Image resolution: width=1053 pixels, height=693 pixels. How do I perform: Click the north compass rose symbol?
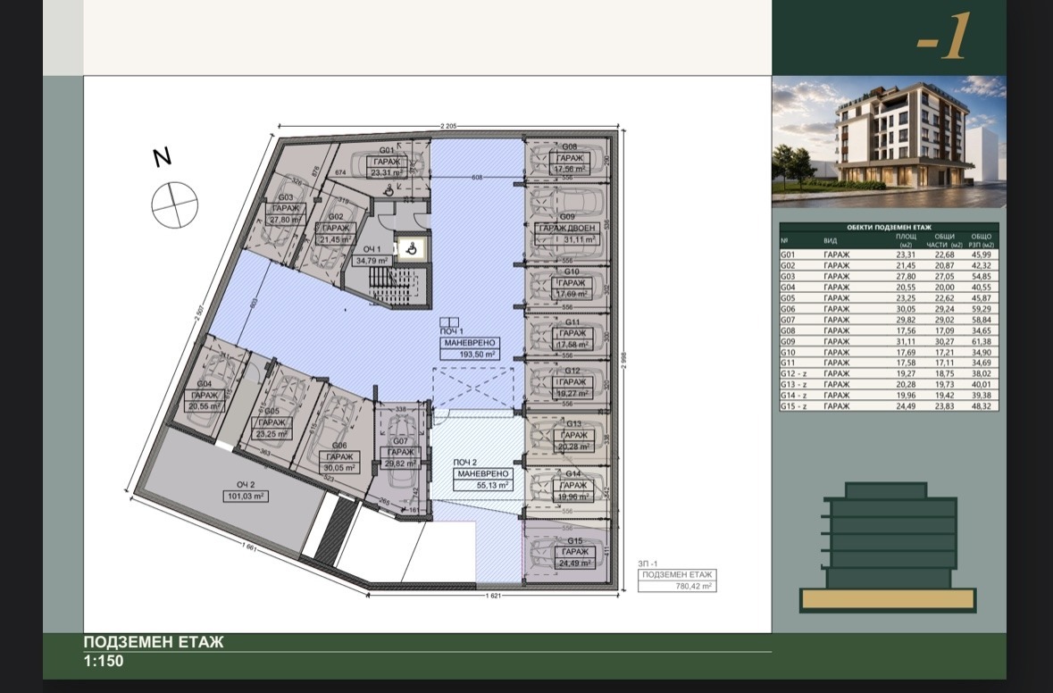click(174, 205)
